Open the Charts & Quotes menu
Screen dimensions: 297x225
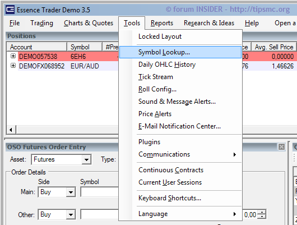89,23
